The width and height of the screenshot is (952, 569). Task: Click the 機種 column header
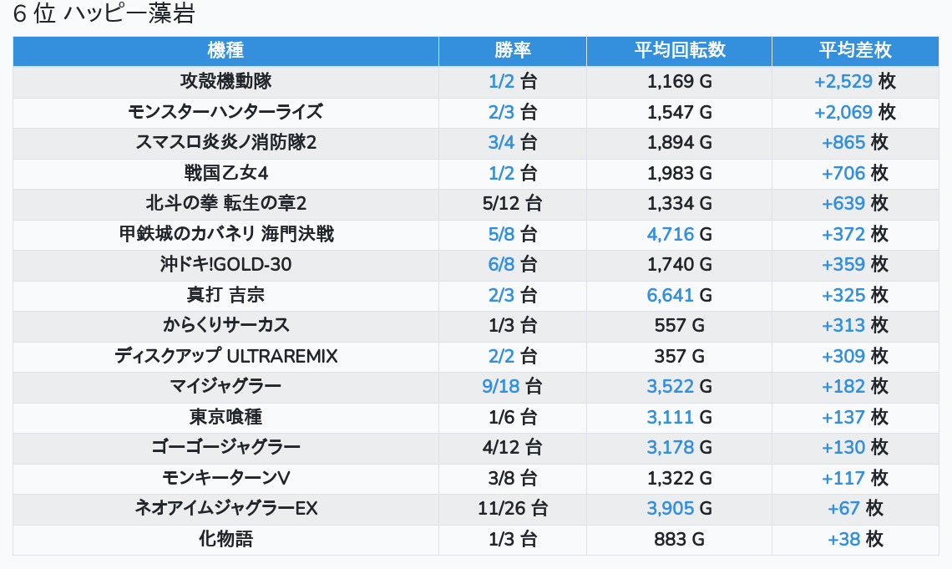(225, 51)
